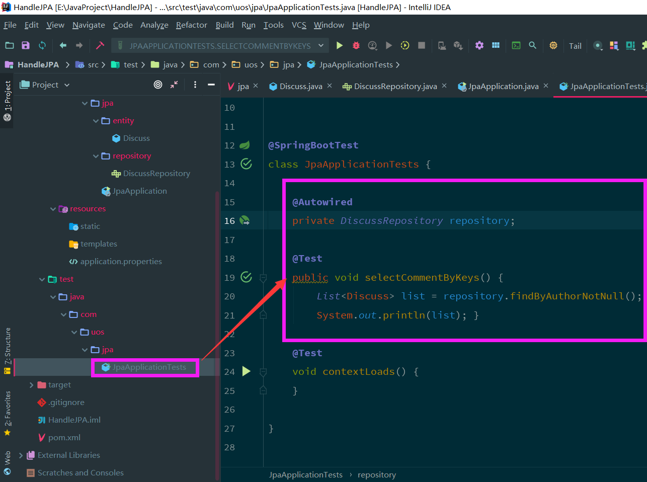Image resolution: width=647 pixels, height=482 pixels.
Task: Expand the target folder in tree
Action: pyautogui.click(x=31, y=385)
